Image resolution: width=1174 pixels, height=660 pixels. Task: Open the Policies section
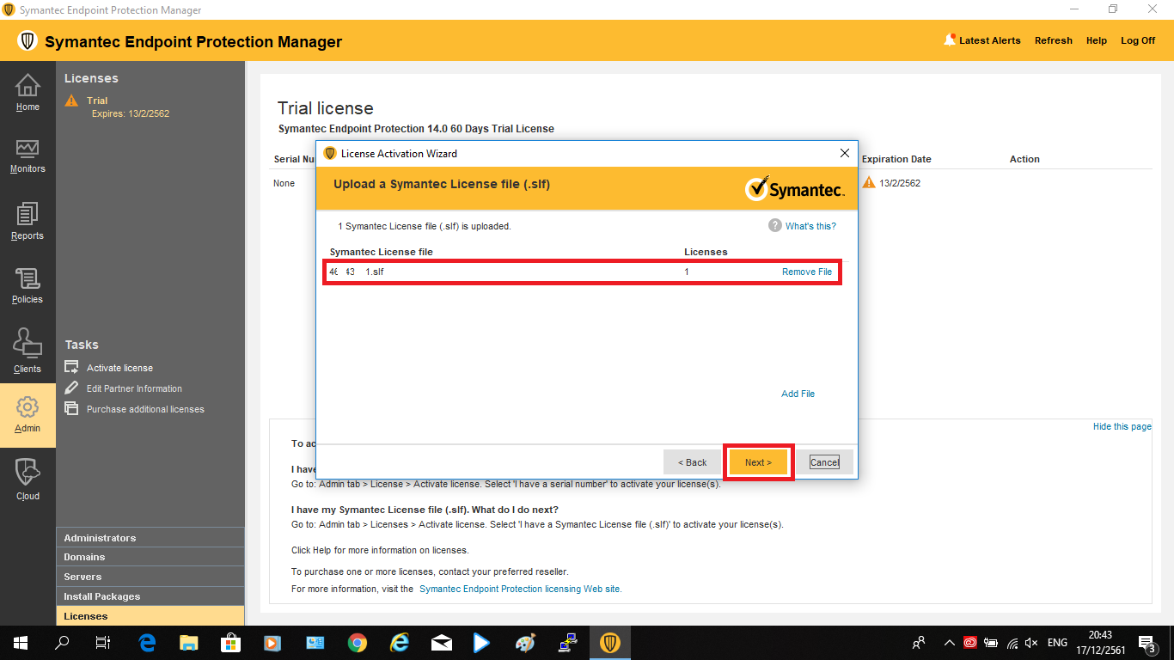click(x=28, y=280)
